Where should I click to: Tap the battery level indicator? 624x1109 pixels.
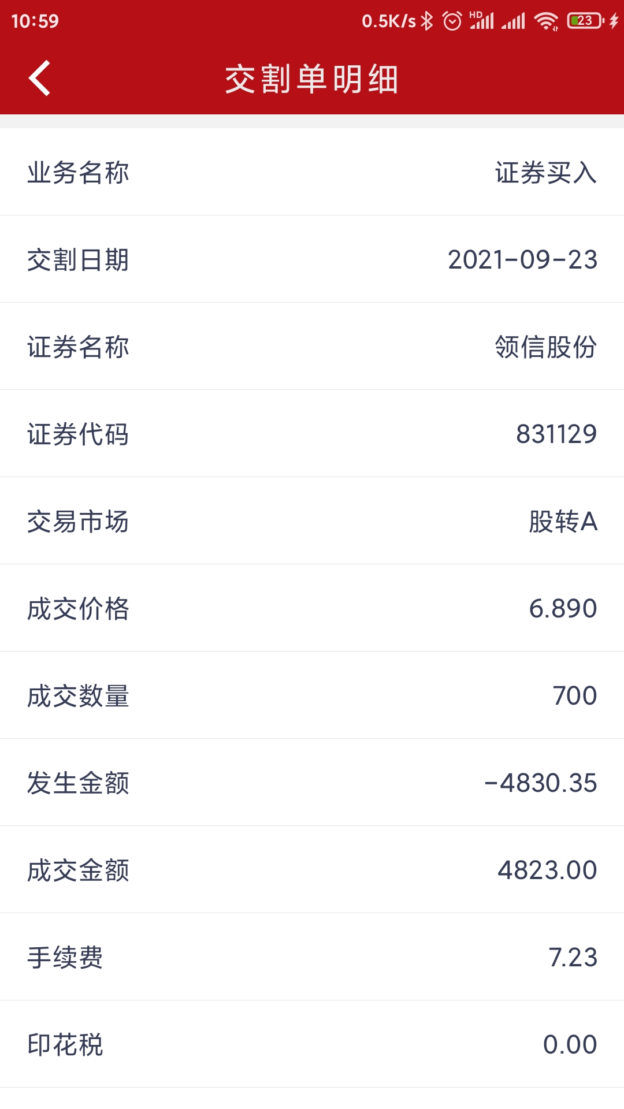coord(585,21)
